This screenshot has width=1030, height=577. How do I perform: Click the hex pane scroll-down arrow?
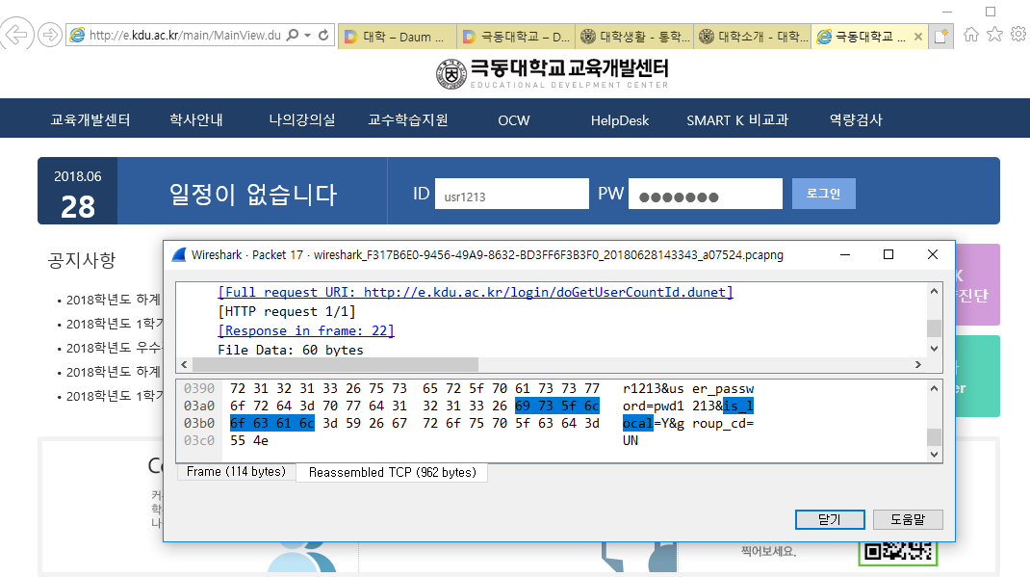point(934,454)
